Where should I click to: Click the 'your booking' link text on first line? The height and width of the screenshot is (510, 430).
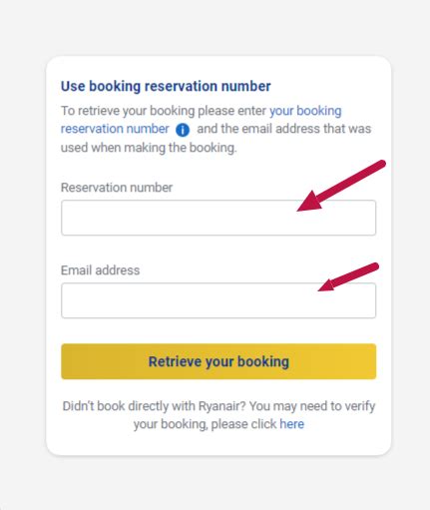click(305, 111)
